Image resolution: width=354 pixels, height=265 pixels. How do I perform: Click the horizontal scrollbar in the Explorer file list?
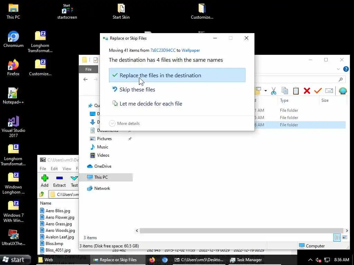point(242,231)
